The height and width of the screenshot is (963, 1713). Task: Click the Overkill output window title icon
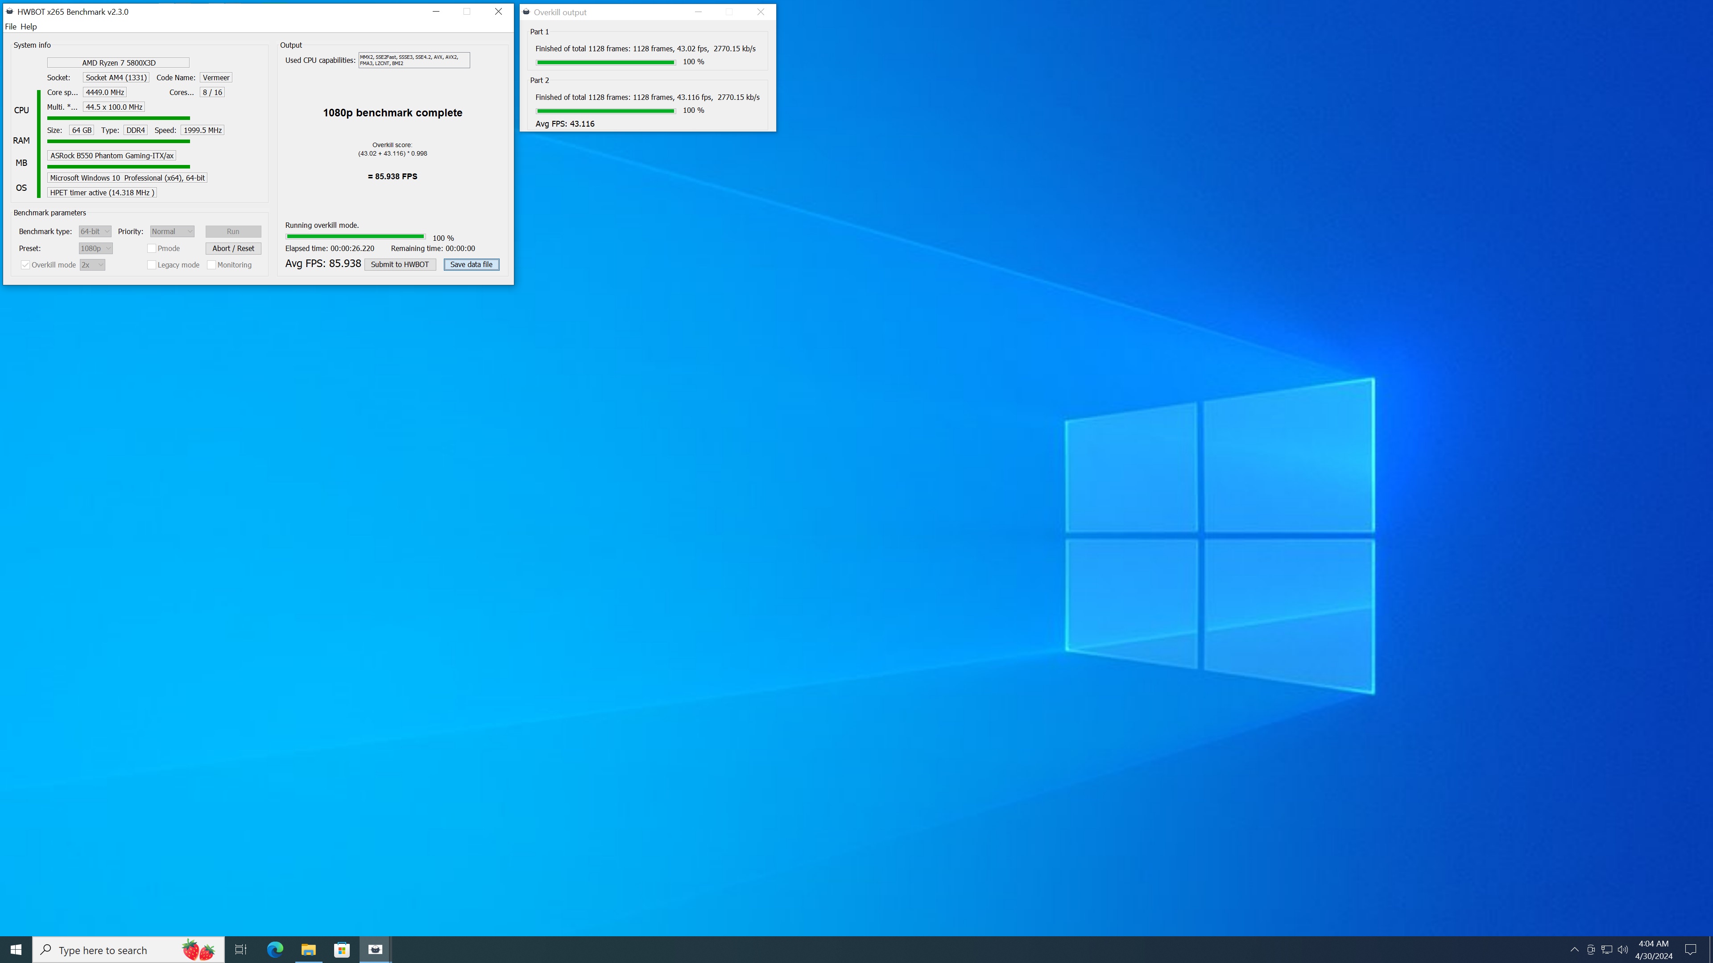[526, 12]
